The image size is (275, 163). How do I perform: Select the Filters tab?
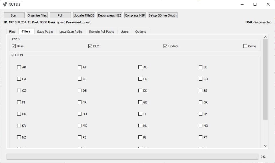[x=26, y=31]
